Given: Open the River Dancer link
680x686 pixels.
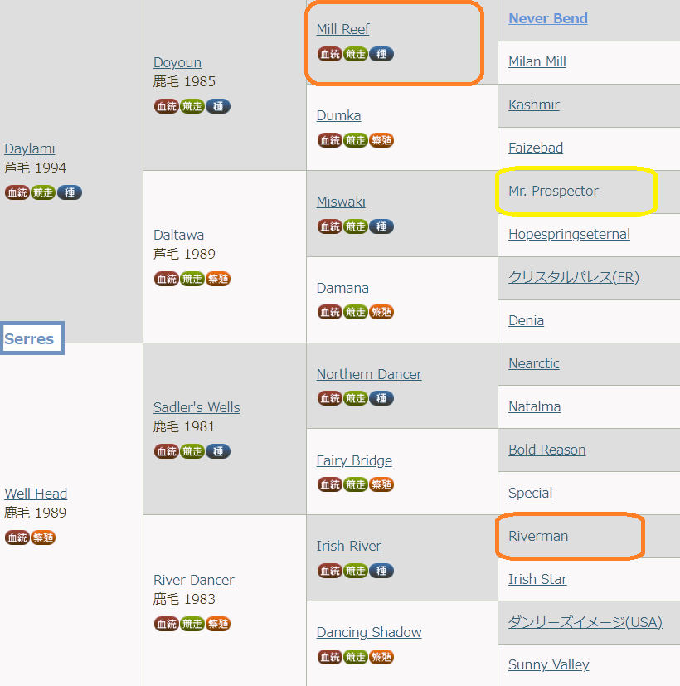Looking at the screenshot, I should (194, 580).
